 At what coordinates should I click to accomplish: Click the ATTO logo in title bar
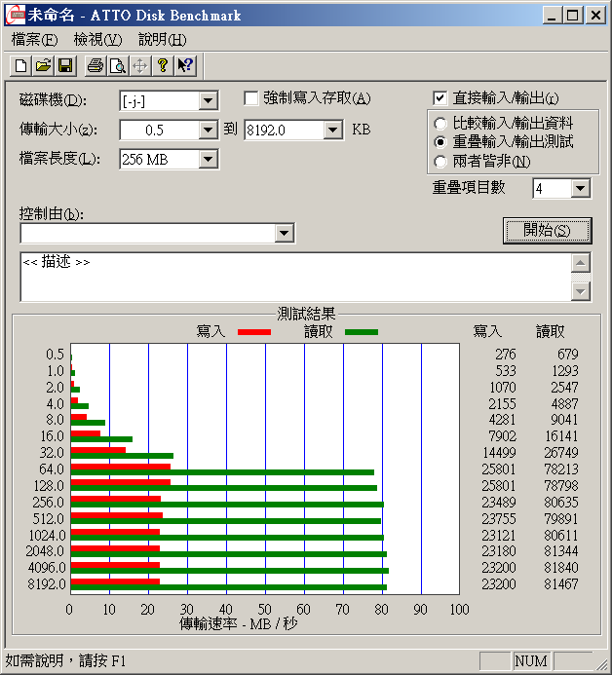click(16, 15)
